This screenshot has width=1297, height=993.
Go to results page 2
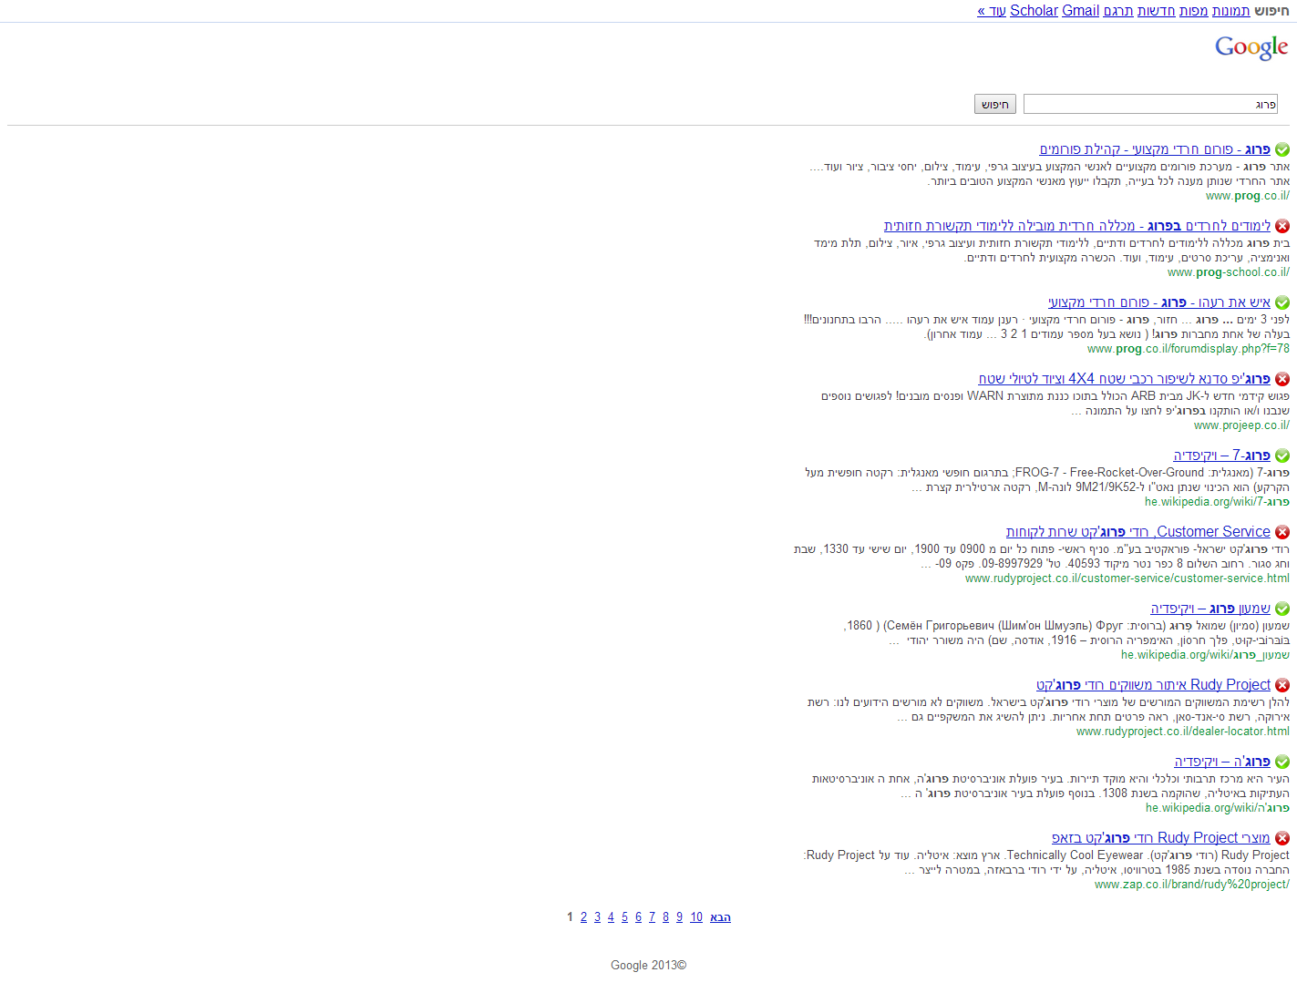coord(583,917)
